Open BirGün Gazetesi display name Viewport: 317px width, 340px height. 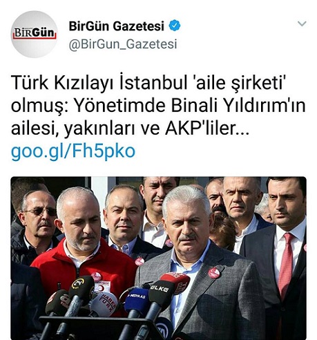coord(116,26)
